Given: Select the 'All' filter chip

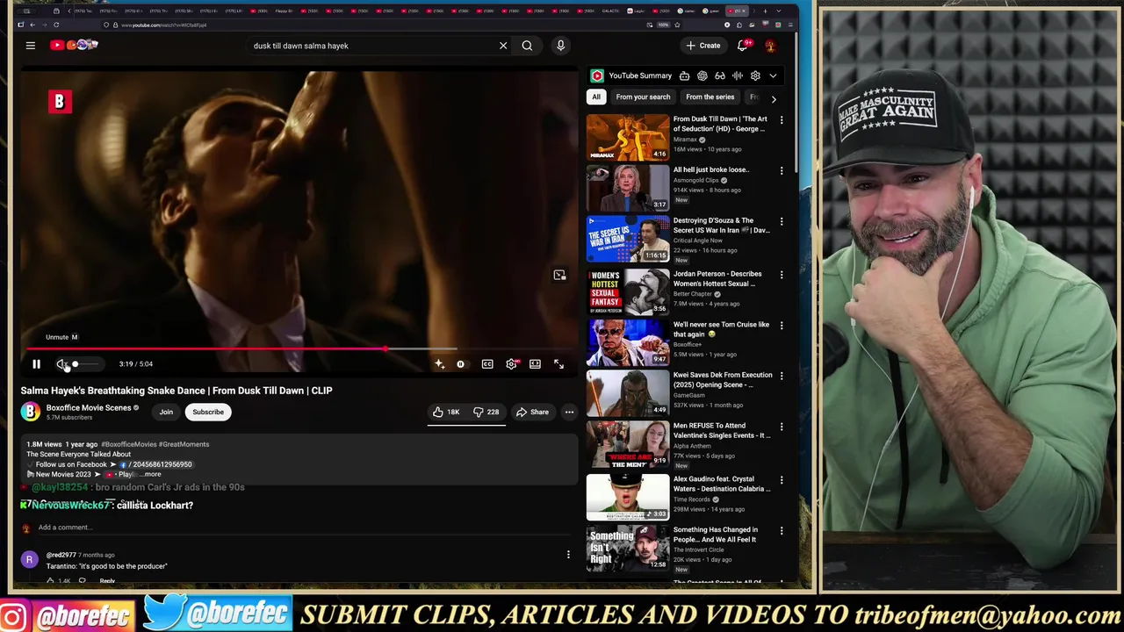Looking at the screenshot, I should point(596,97).
